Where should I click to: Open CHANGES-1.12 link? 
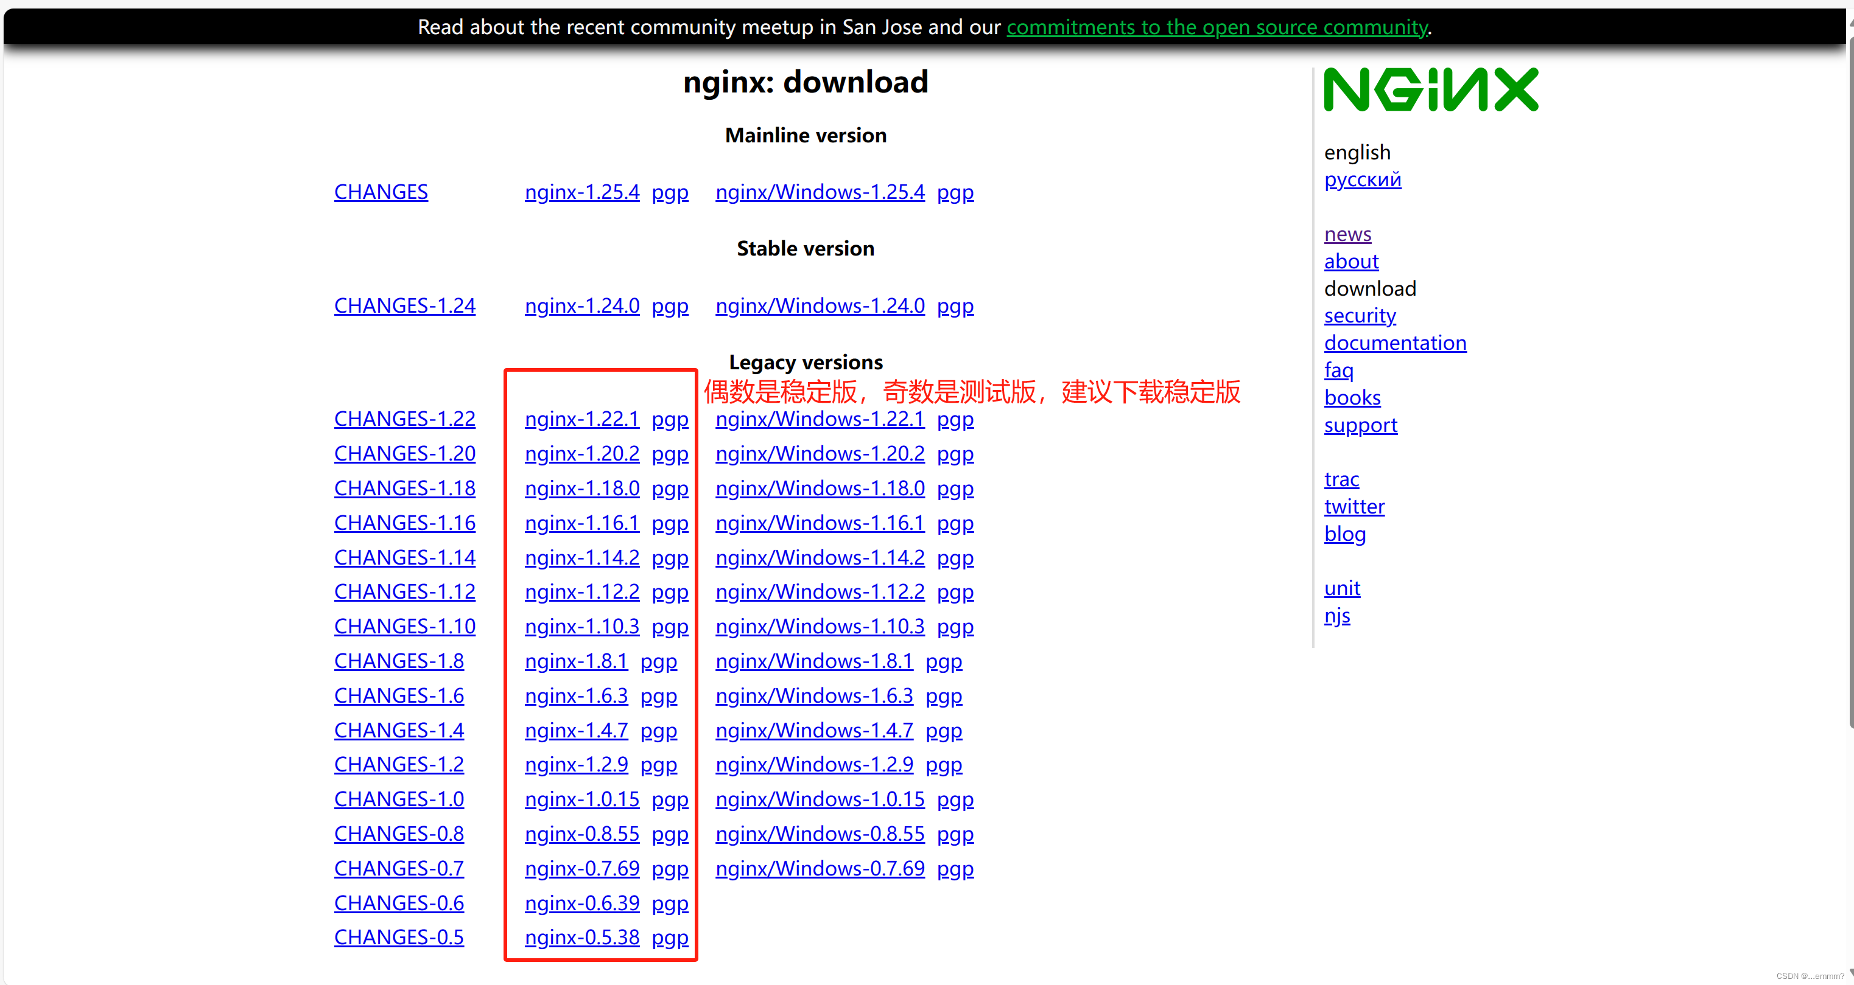(404, 592)
